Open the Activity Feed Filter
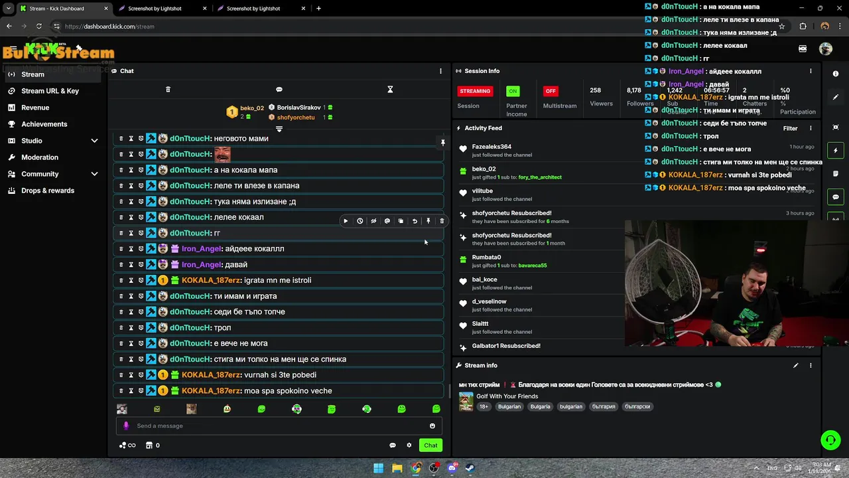Screen dimensions: 849x478 pos(790,128)
